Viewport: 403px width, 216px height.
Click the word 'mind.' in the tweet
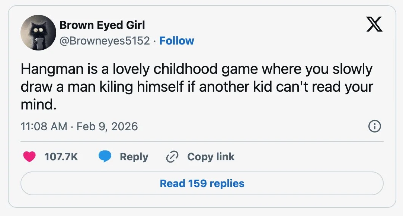coord(38,105)
